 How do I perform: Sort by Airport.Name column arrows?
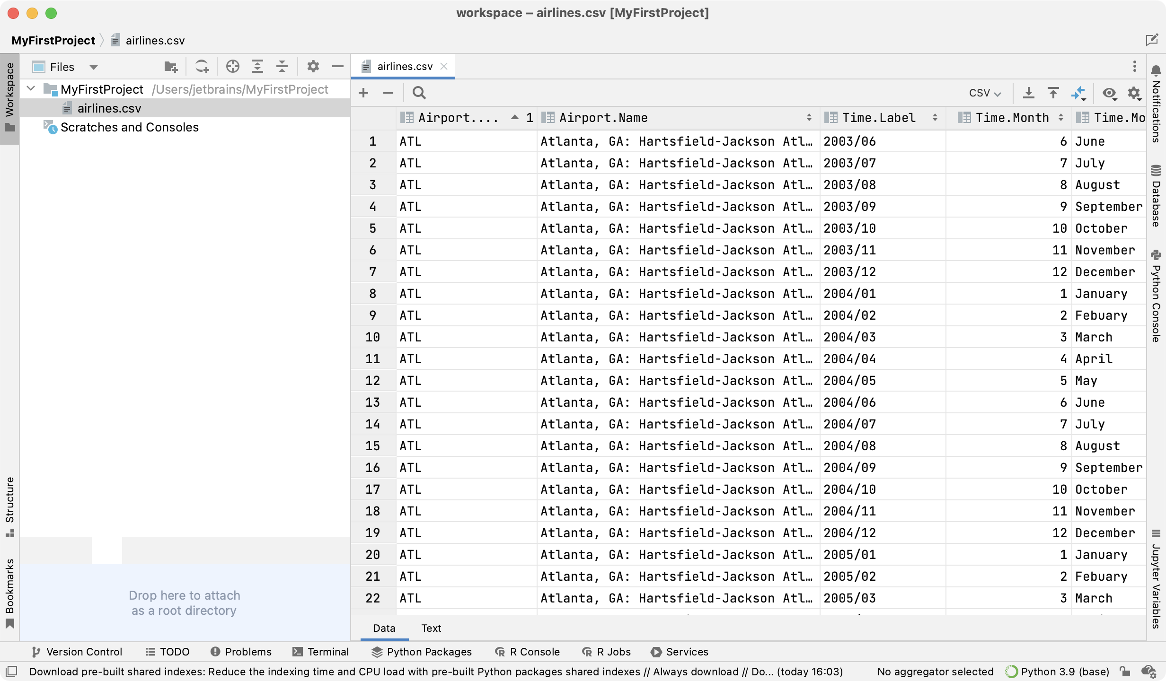809,118
